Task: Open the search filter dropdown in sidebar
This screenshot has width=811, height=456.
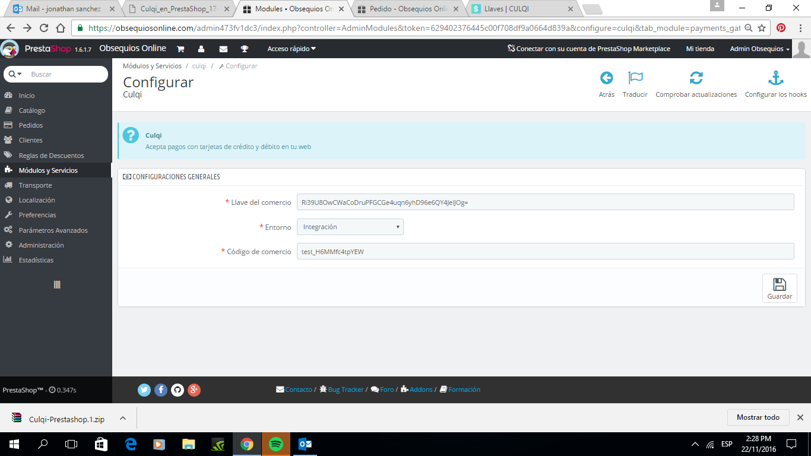Action: pos(15,74)
